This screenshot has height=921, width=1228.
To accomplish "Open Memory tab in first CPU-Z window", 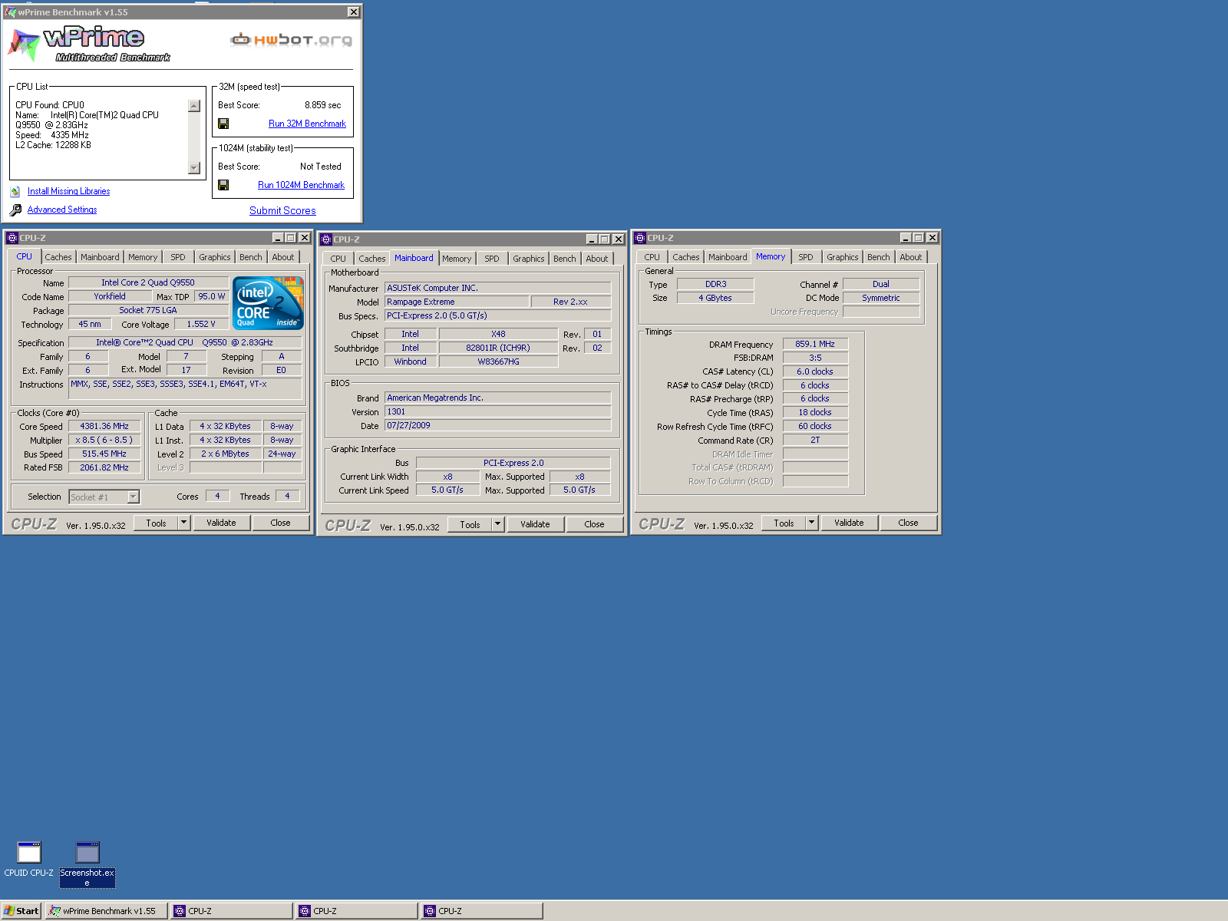I will pos(143,257).
